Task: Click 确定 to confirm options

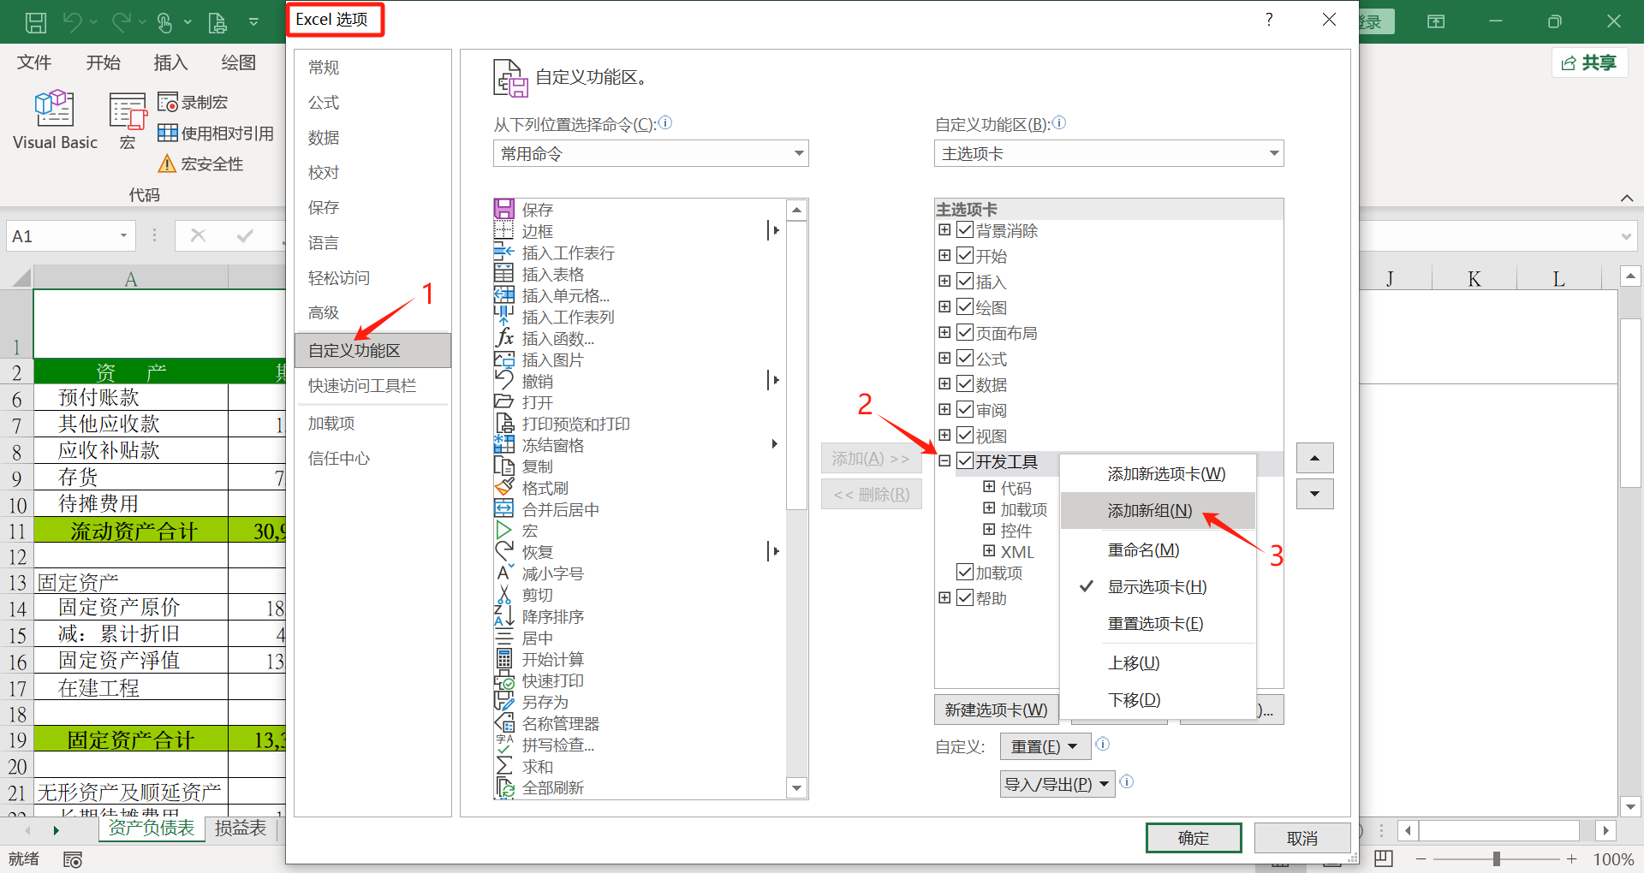Action: pos(1194,838)
